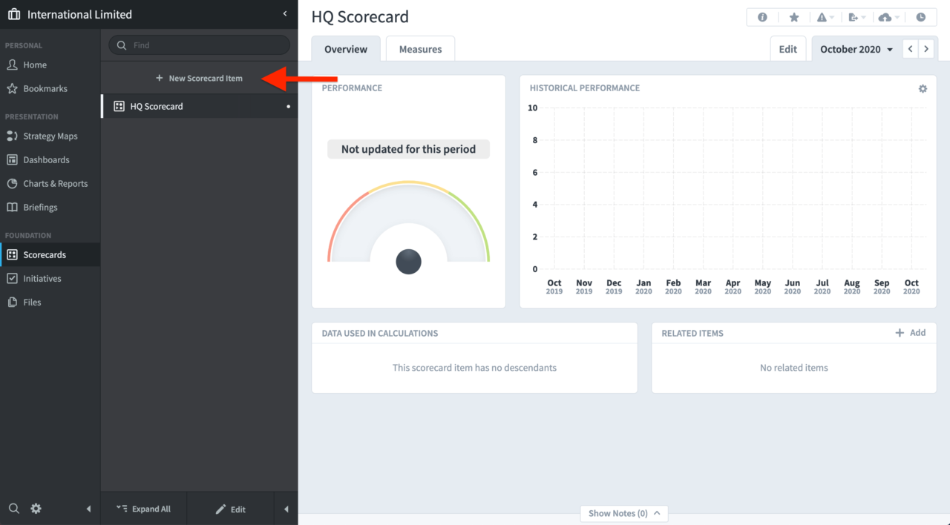Collapse the scorecard tree panel

(286, 509)
